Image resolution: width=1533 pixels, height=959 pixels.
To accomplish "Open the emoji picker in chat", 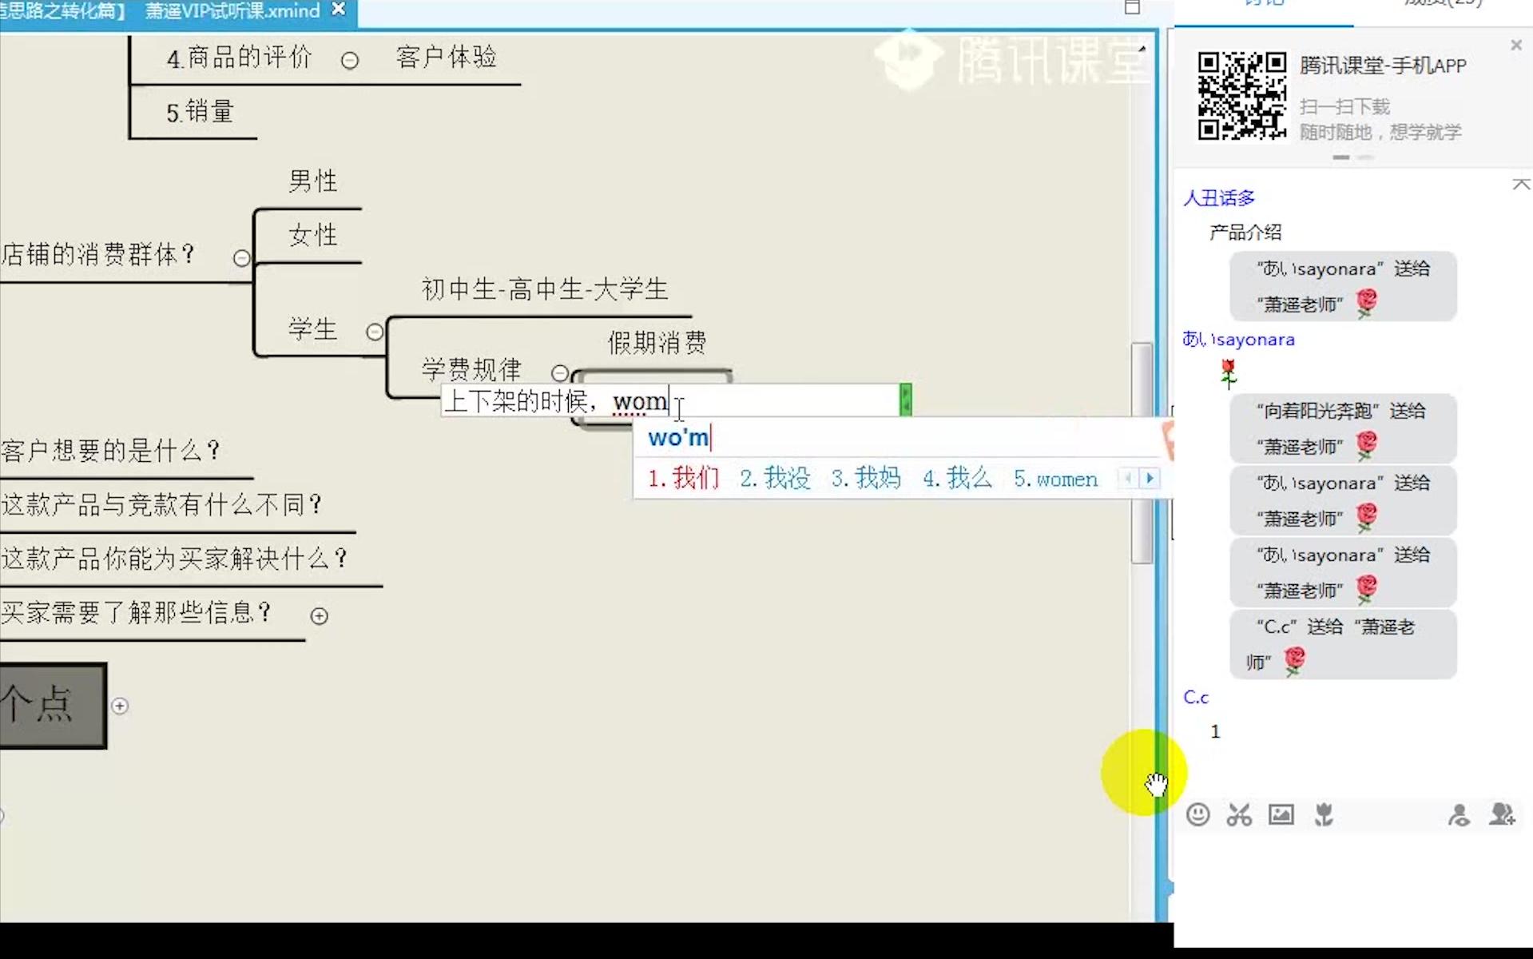I will [1197, 814].
